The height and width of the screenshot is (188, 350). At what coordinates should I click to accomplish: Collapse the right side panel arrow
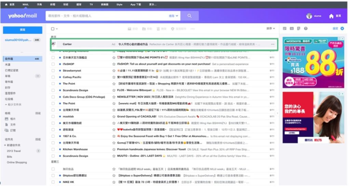pos(277,113)
